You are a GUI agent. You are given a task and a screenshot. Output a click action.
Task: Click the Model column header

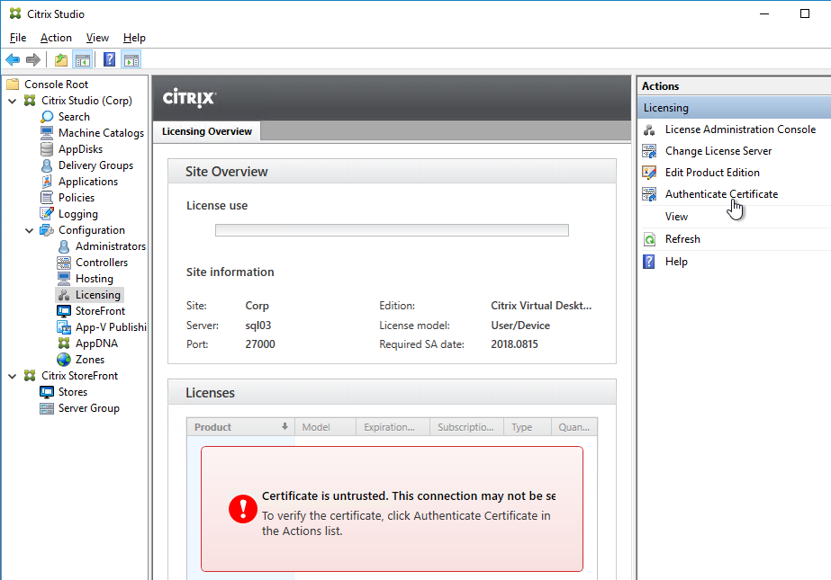tap(325, 427)
